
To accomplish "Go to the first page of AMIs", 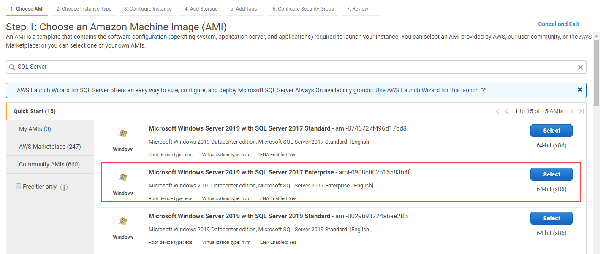I will click(x=497, y=112).
